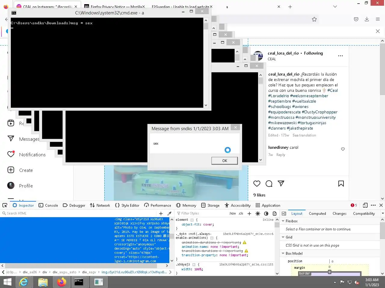Open the Performance tab
Viewport: 385px width, 288px height.
pyautogui.click(x=158, y=205)
